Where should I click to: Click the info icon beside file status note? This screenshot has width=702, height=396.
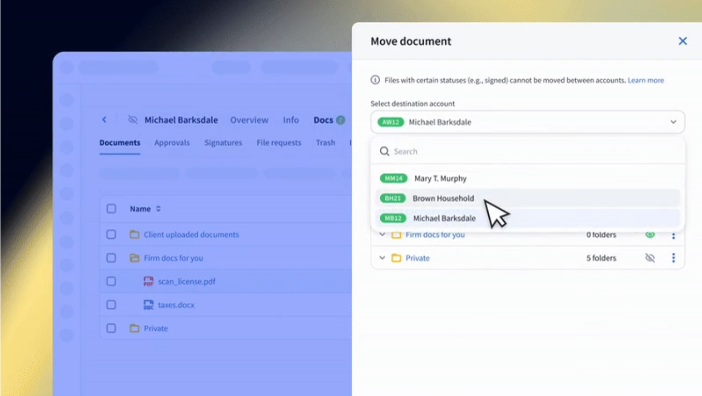click(375, 80)
